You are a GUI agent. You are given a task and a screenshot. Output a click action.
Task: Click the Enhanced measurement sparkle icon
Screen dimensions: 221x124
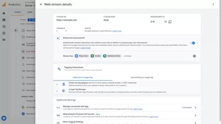[x=58, y=38]
